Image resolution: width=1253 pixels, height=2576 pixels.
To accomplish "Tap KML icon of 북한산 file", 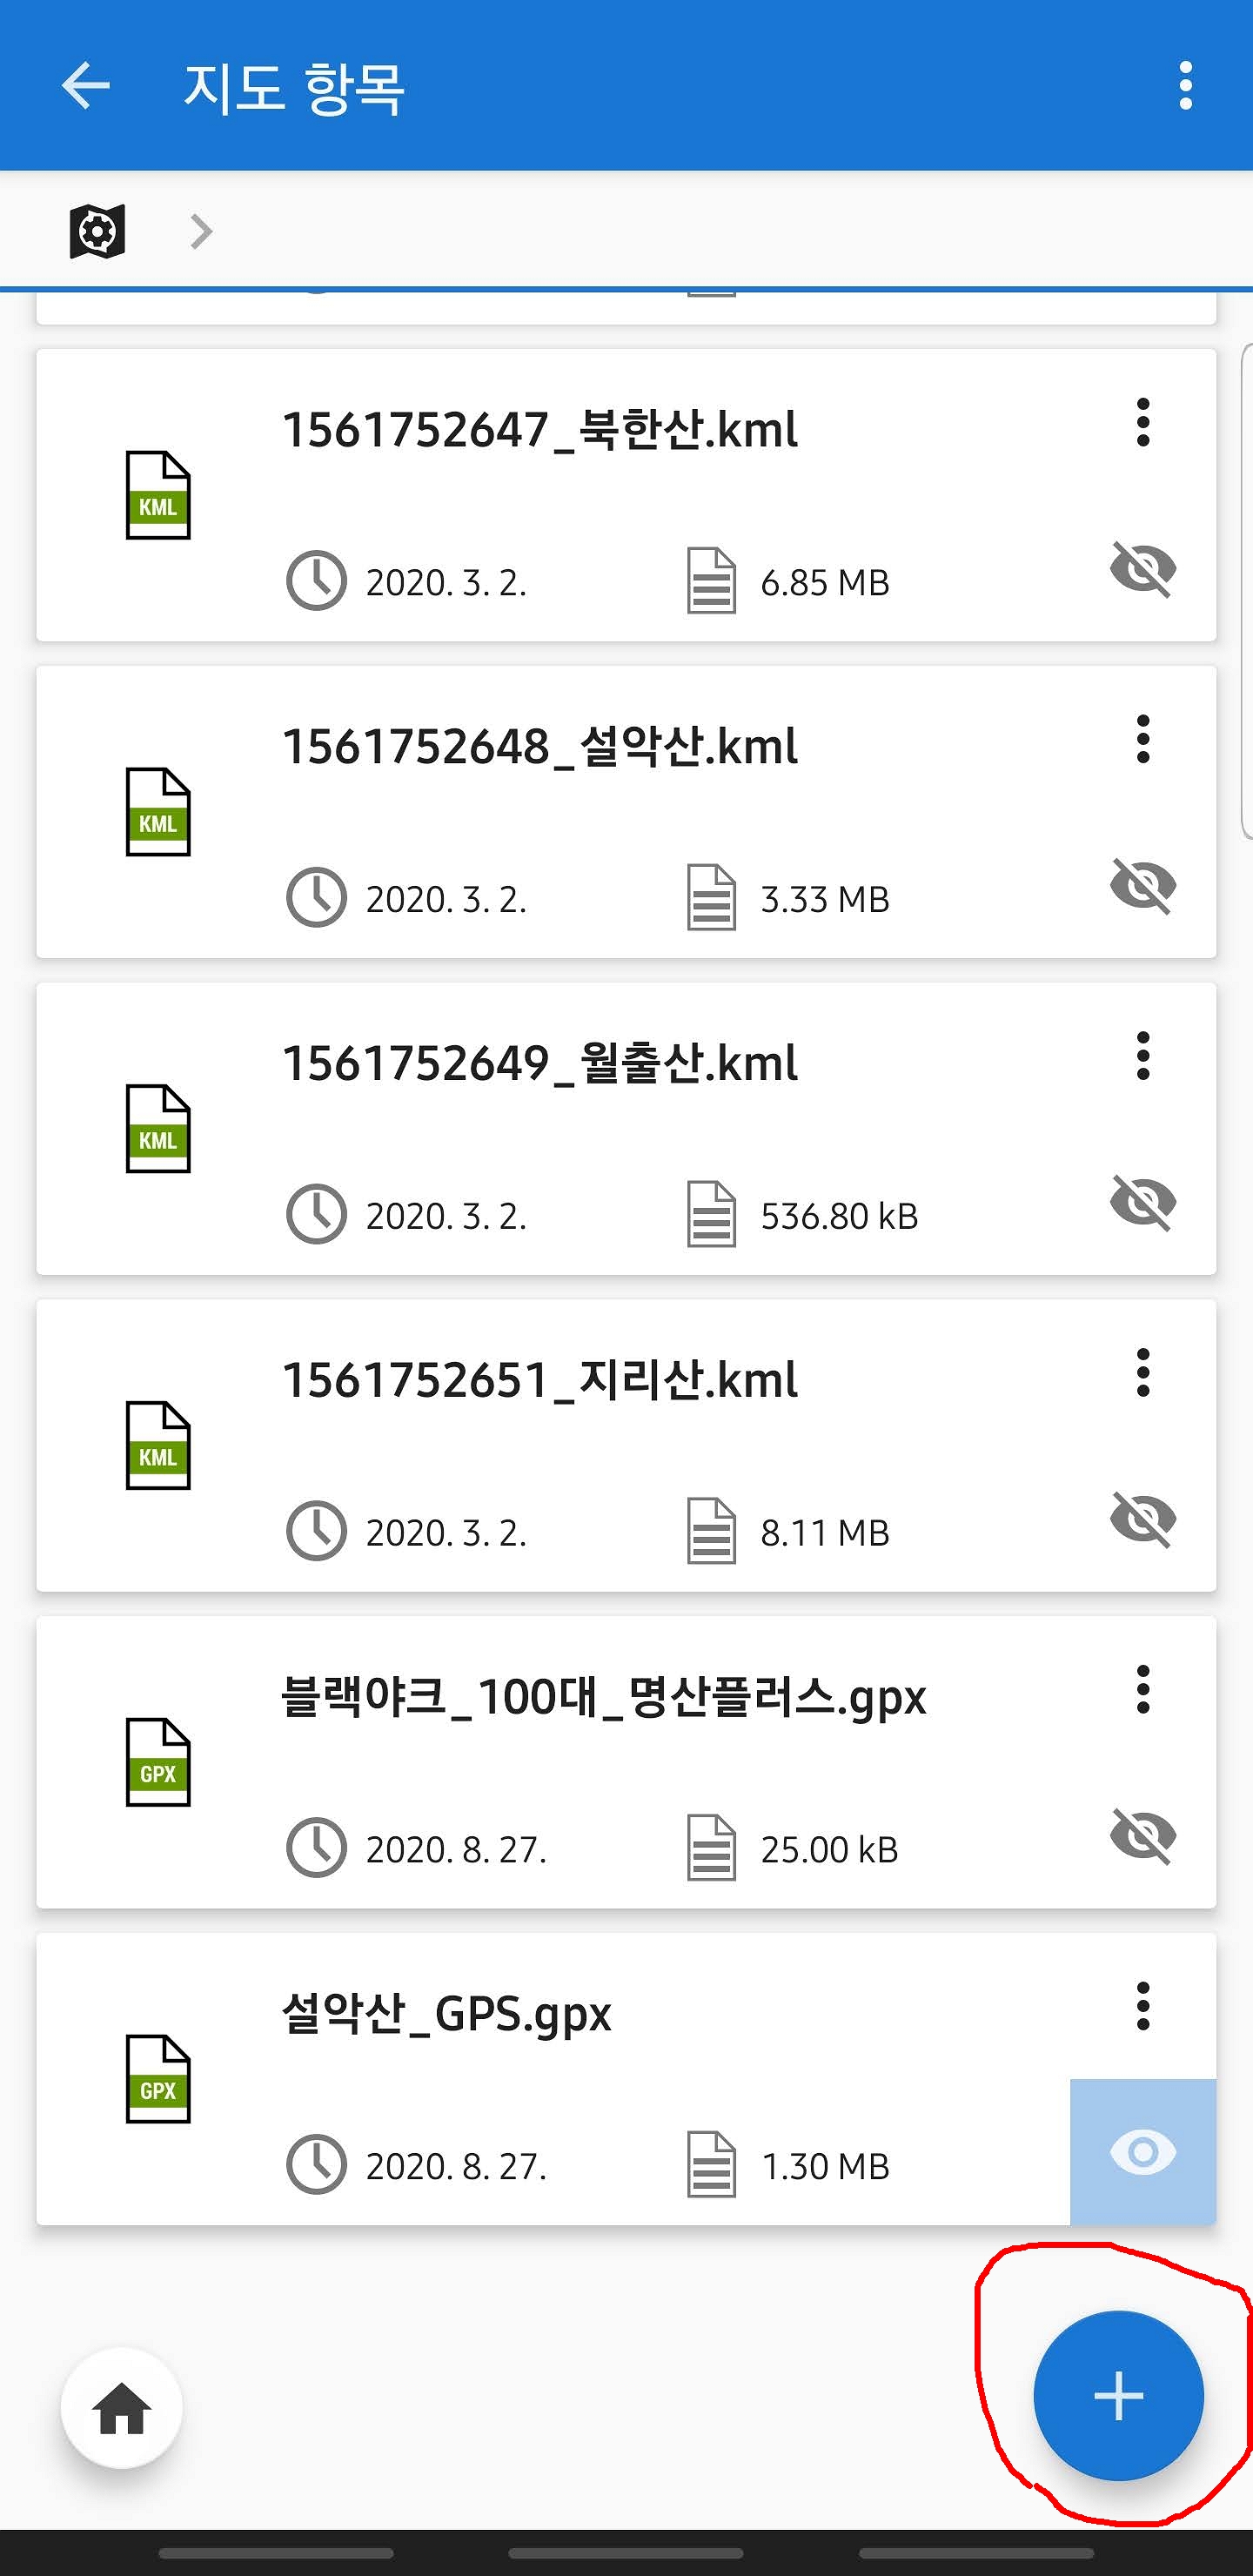I will [x=158, y=495].
